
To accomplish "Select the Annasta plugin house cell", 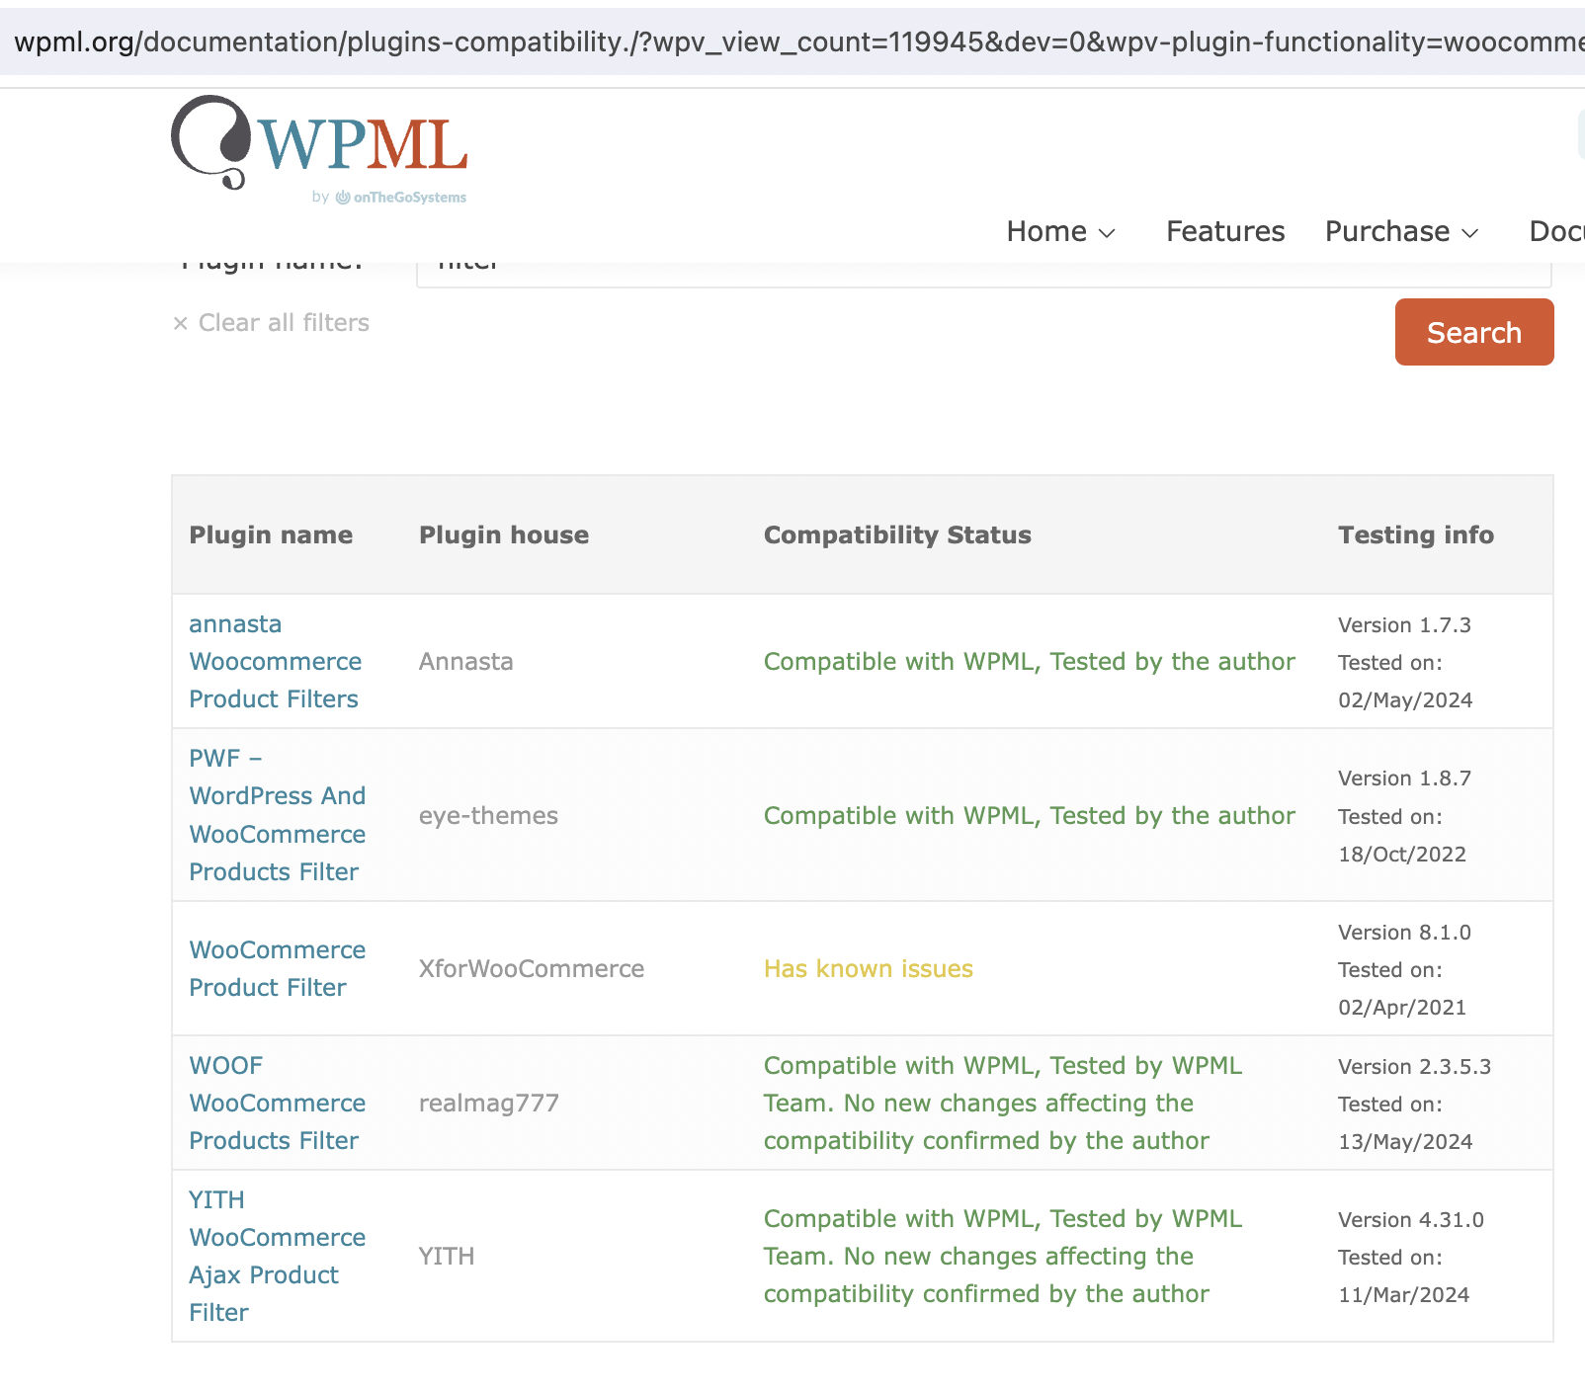I will (x=466, y=662).
